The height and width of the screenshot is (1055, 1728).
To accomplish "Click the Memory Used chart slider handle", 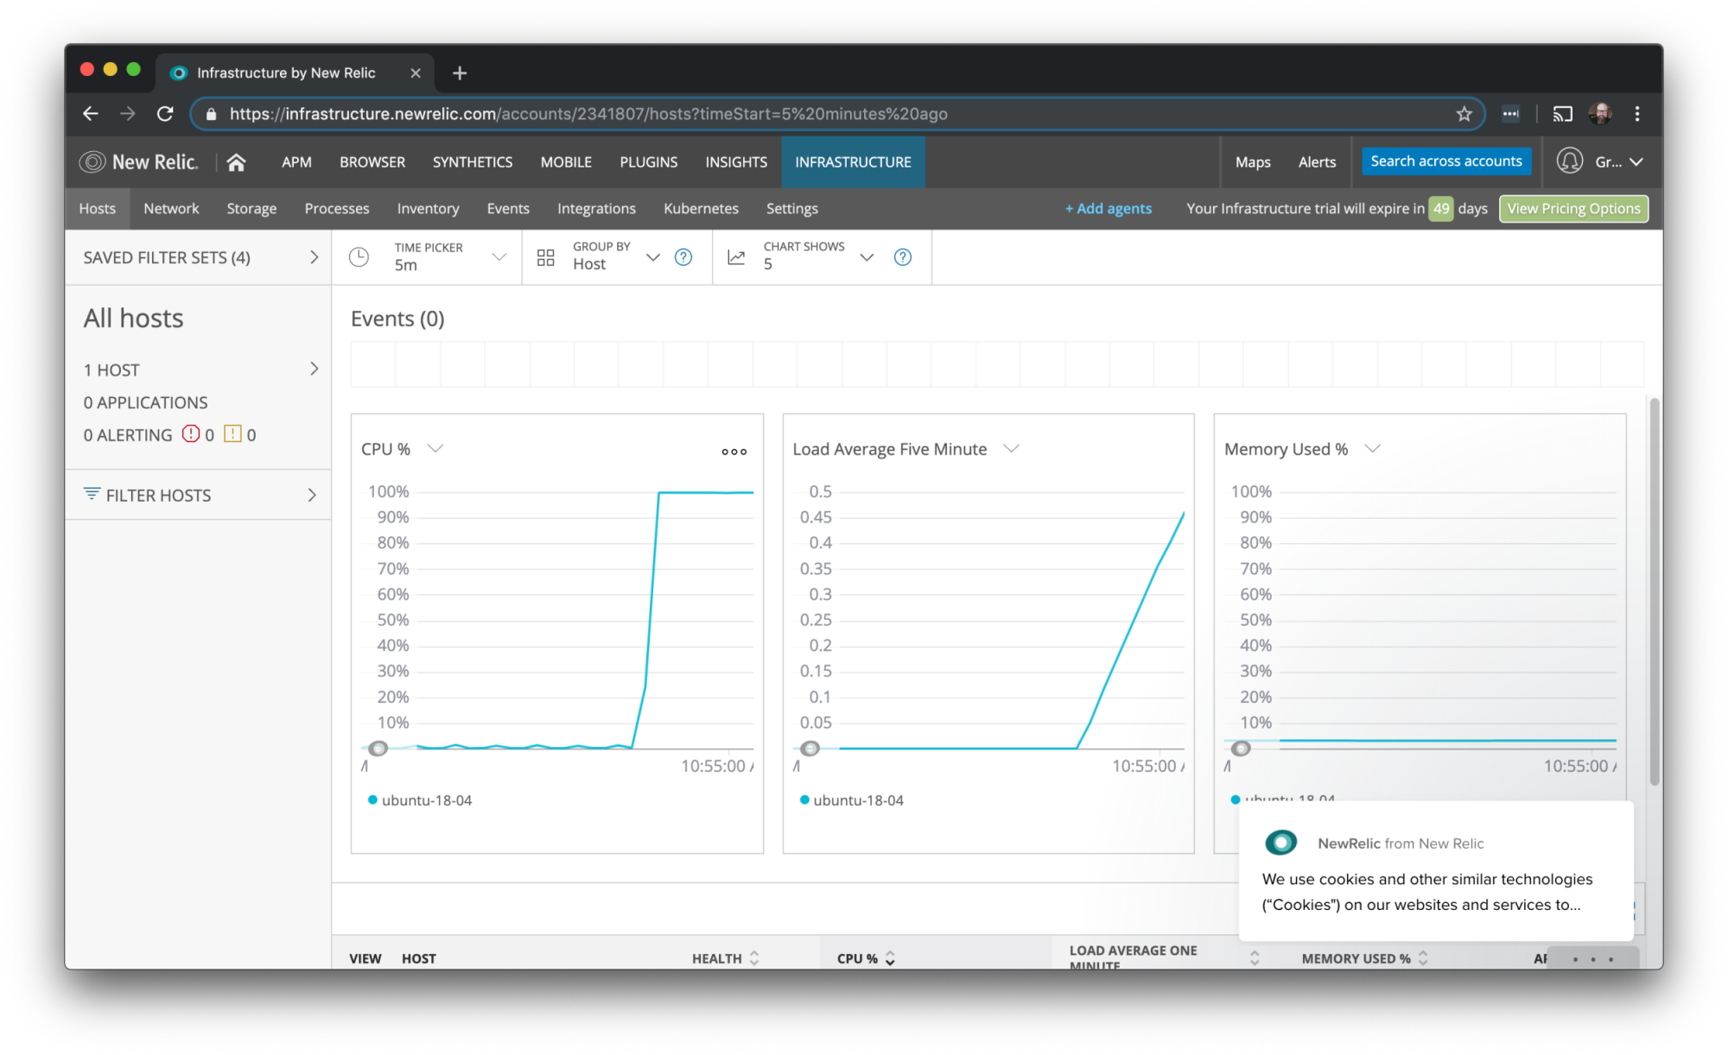I will coord(1241,749).
